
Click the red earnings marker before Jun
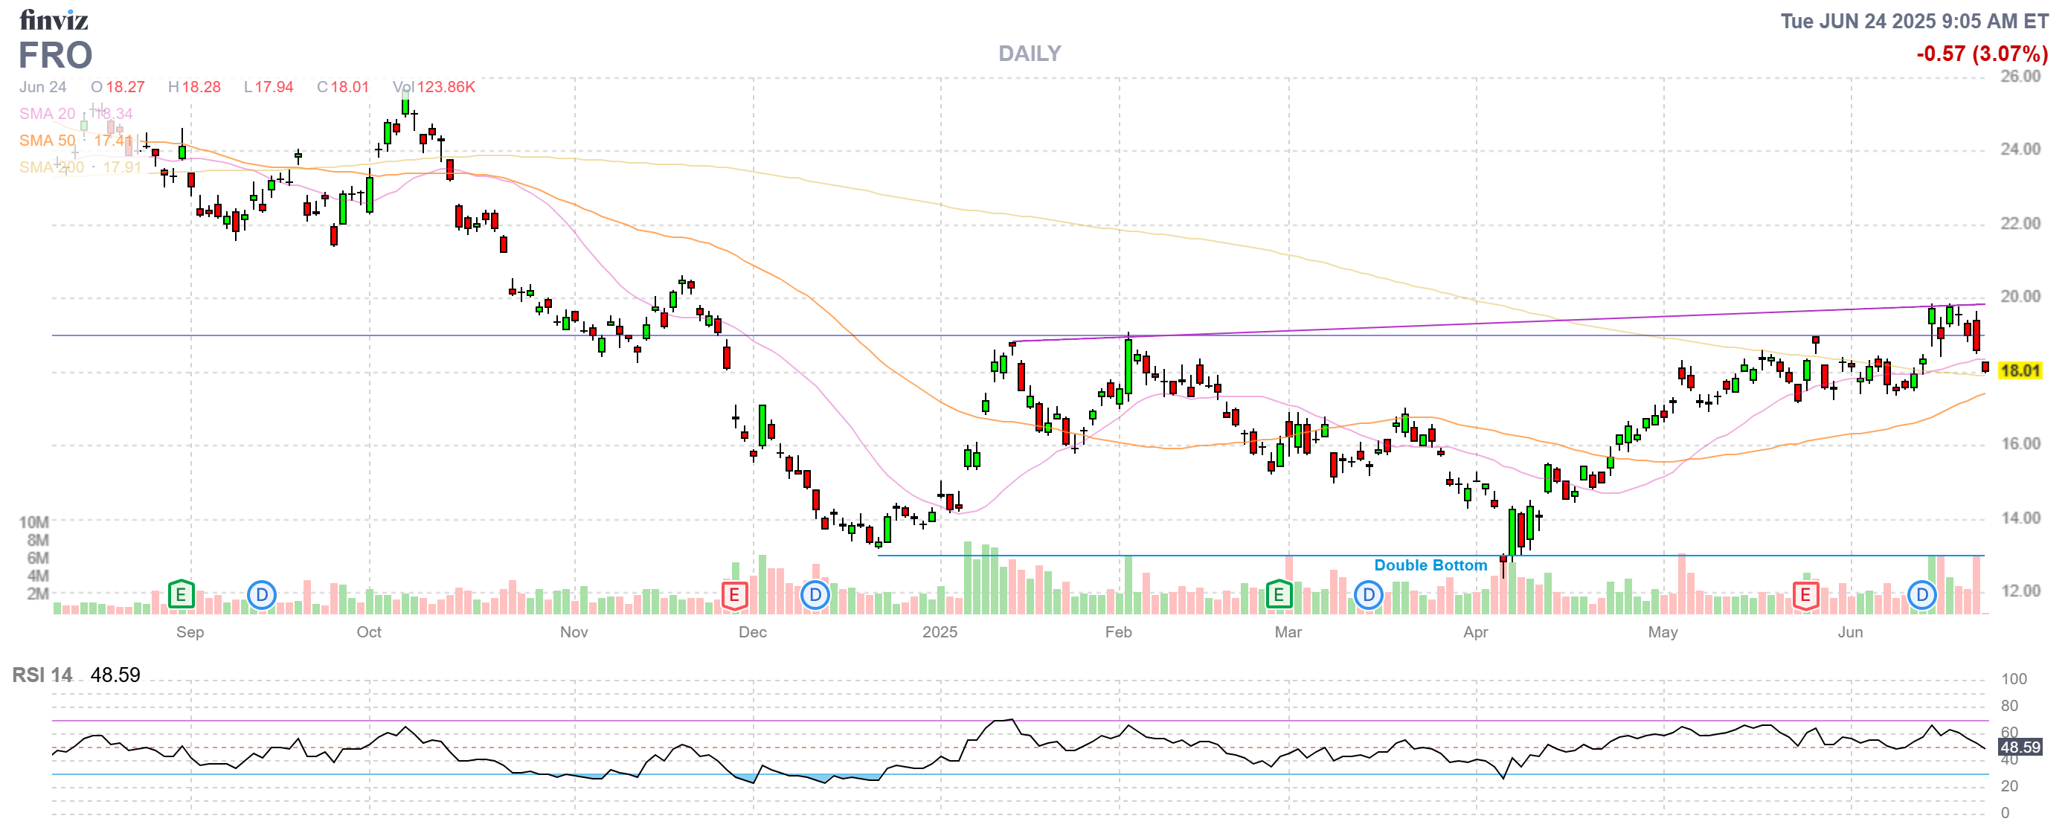pos(1805,595)
